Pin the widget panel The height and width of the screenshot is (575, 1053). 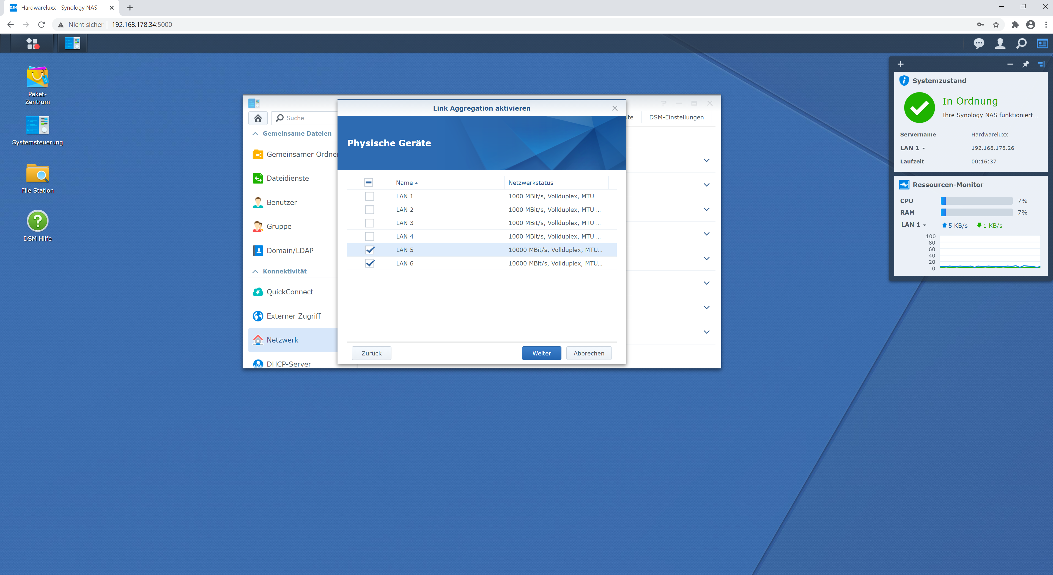coord(1025,64)
